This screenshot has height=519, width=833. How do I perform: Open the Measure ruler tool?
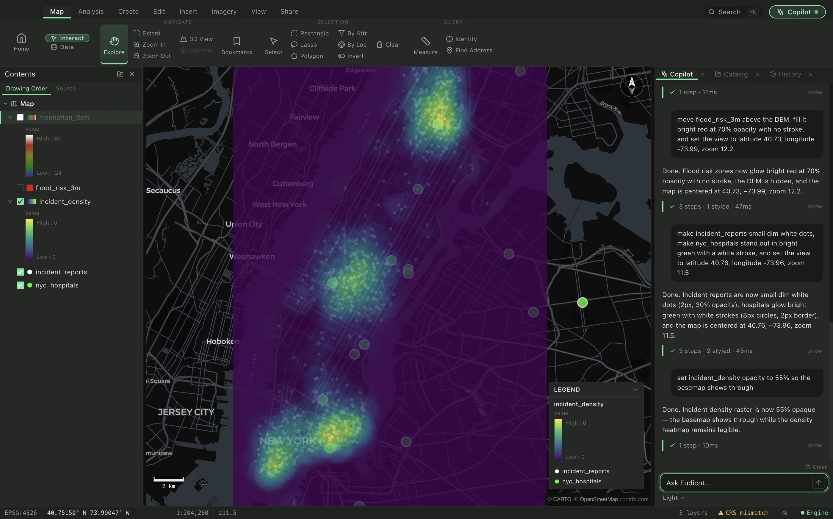pos(425,46)
